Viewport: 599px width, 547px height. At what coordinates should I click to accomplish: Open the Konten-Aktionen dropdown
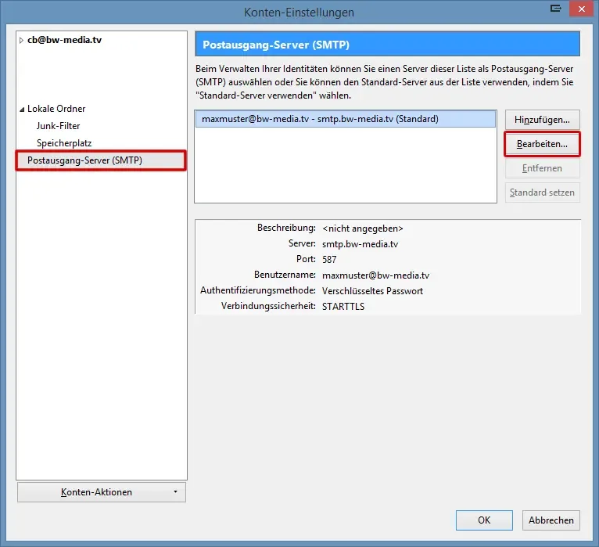(x=102, y=492)
